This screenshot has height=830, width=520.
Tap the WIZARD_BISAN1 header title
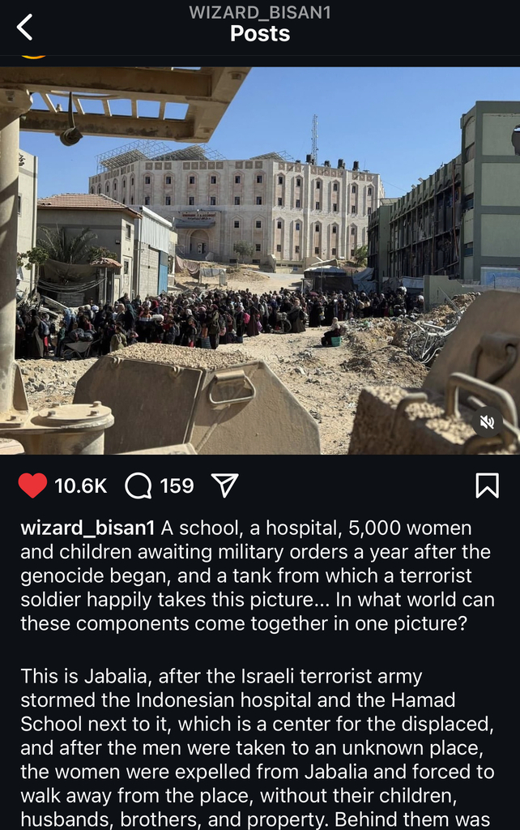tap(260, 12)
